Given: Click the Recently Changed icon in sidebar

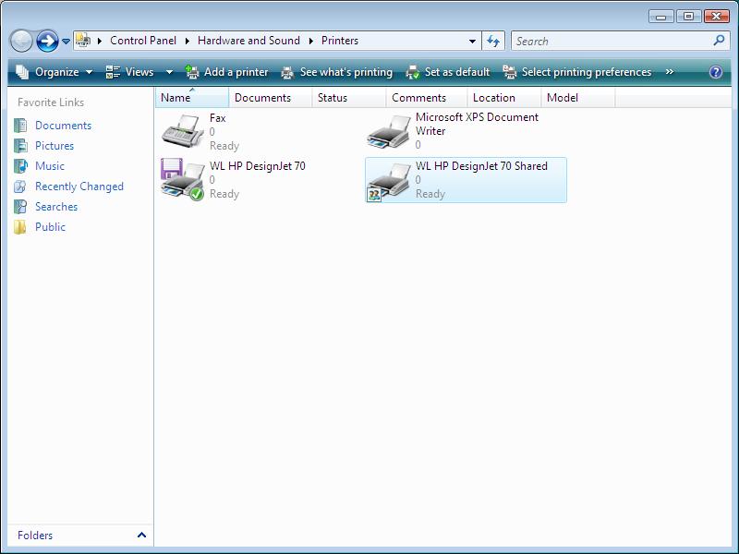Looking at the screenshot, I should coord(20,187).
